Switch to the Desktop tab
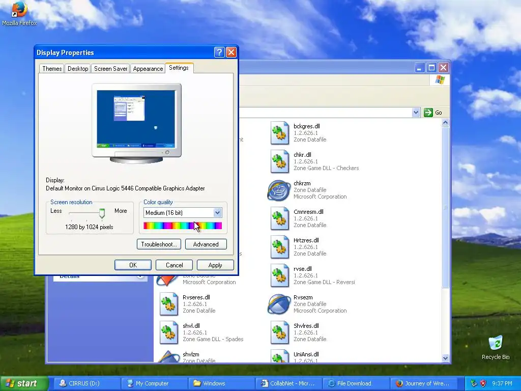The height and width of the screenshot is (391, 521). pyautogui.click(x=78, y=69)
